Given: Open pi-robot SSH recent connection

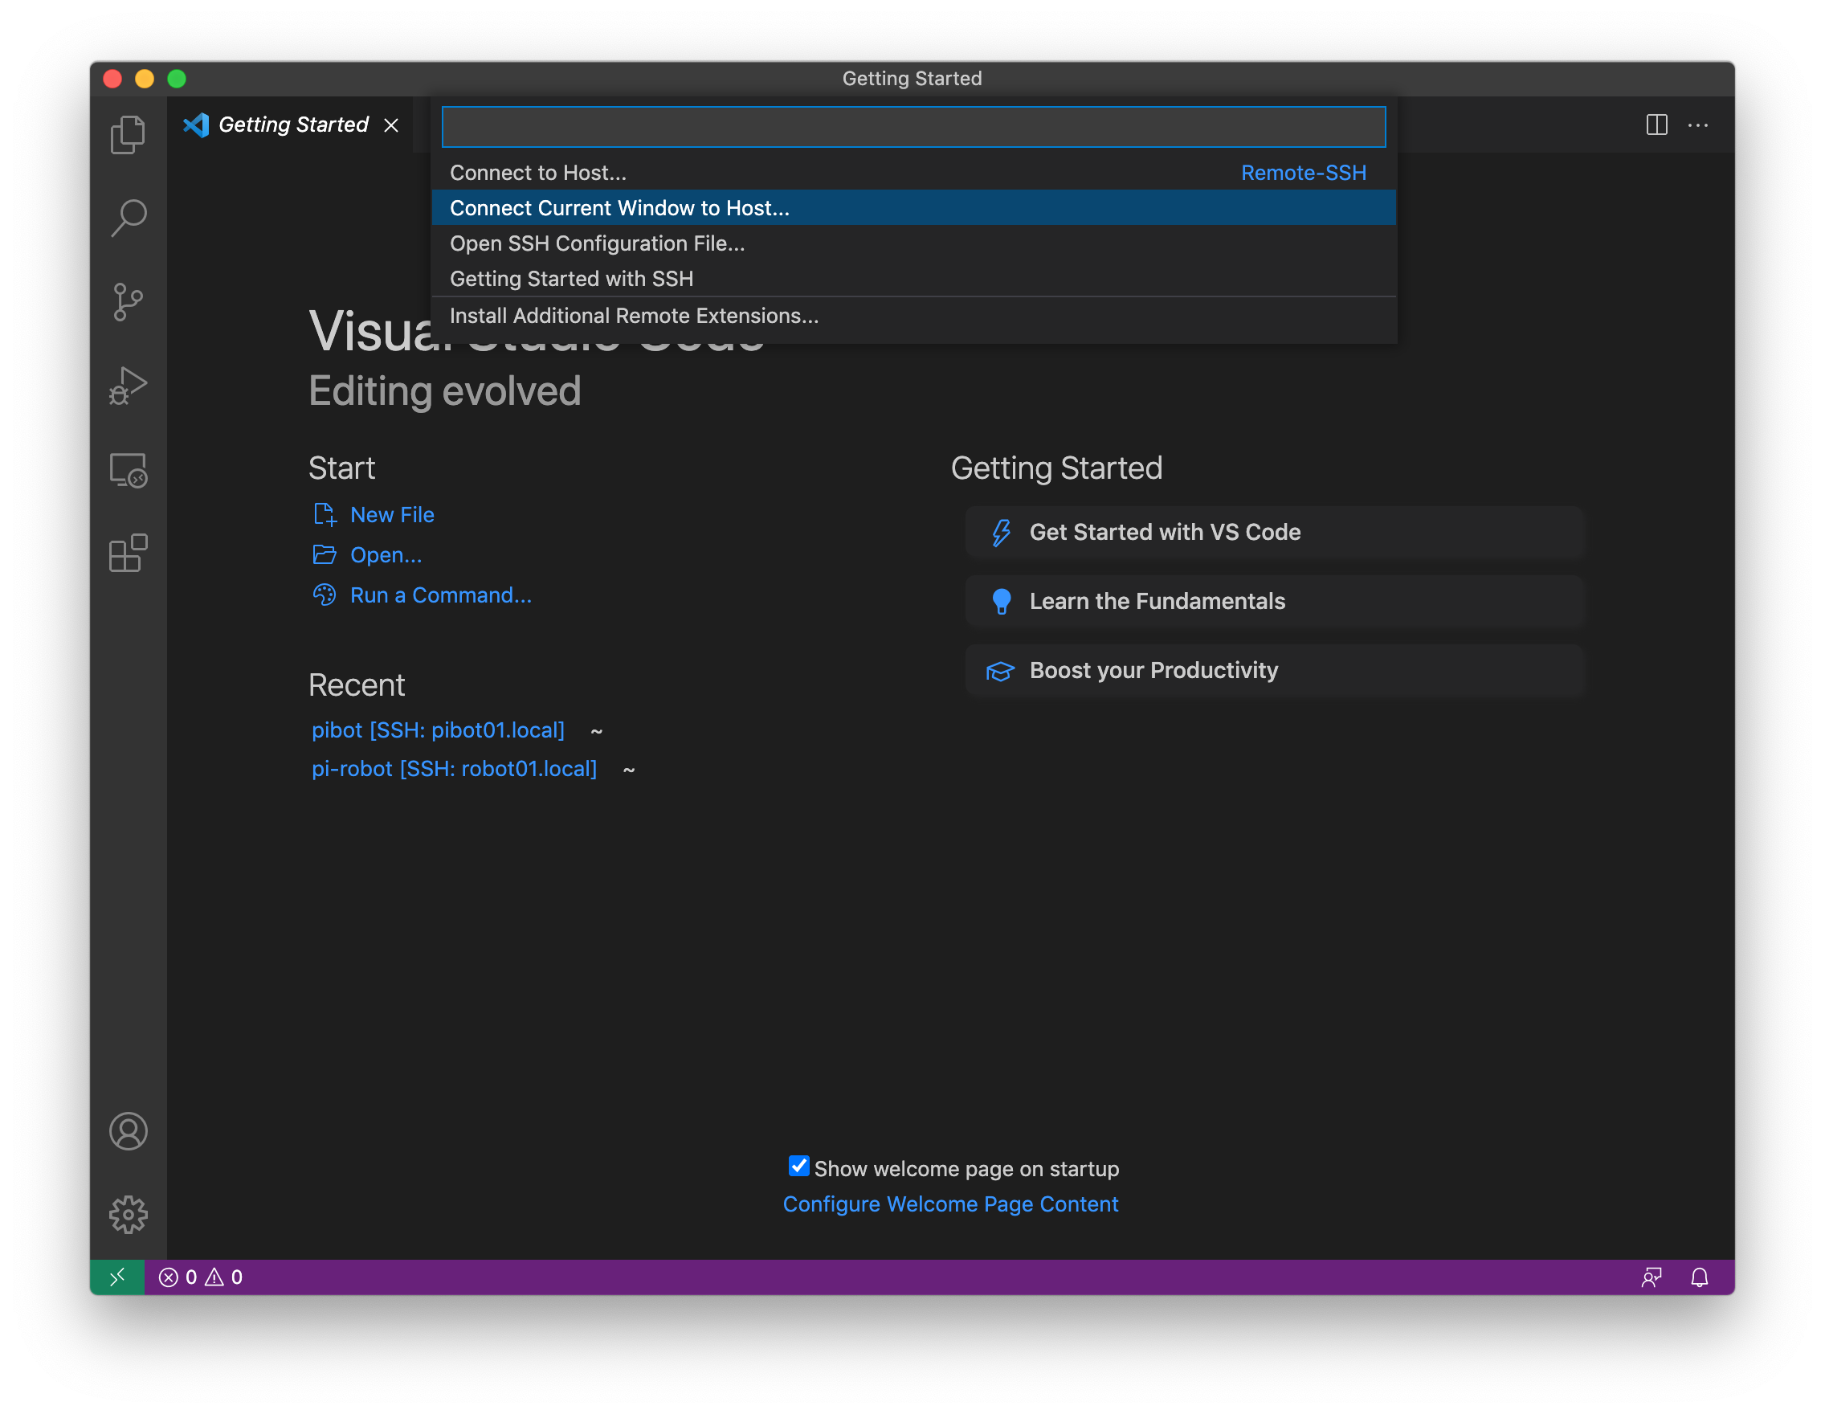Looking at the screenshot, I should tap(455, 769).
